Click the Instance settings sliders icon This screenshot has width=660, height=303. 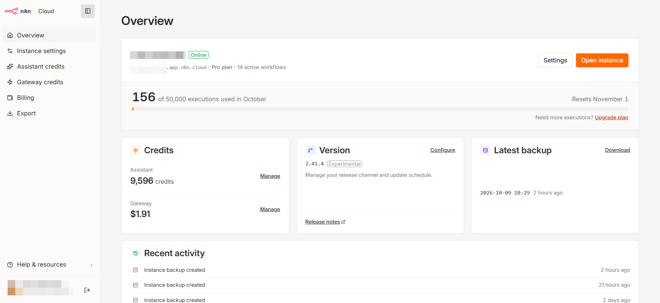10,51
